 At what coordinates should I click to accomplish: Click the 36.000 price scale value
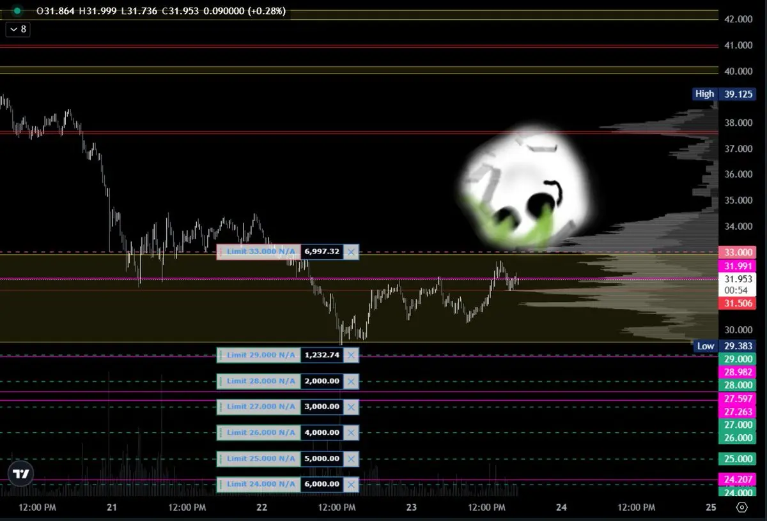click(738, 174)
